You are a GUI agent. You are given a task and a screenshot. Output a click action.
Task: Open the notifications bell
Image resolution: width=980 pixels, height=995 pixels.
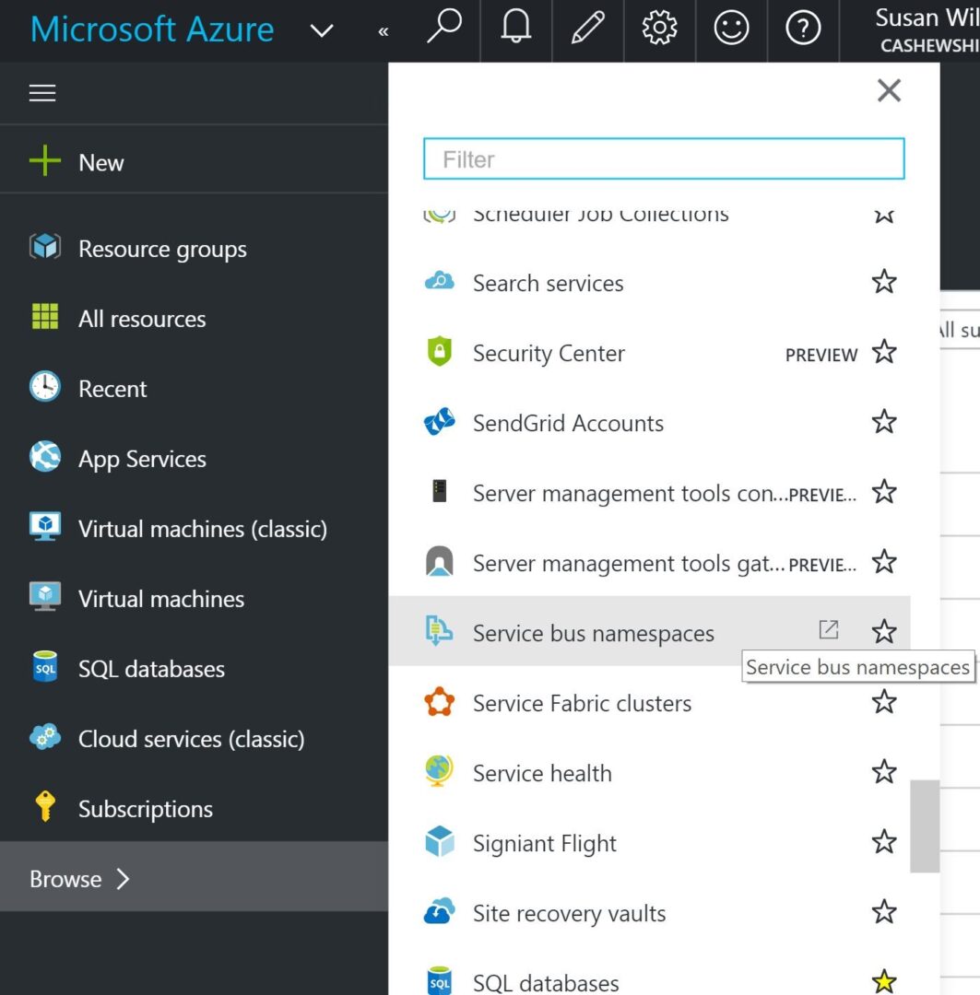[x=515, y=28]
